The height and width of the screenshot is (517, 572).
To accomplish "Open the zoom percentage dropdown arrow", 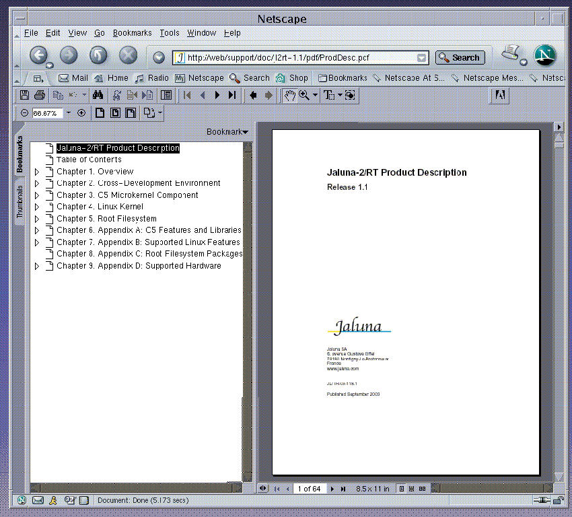I will (68, 112).
